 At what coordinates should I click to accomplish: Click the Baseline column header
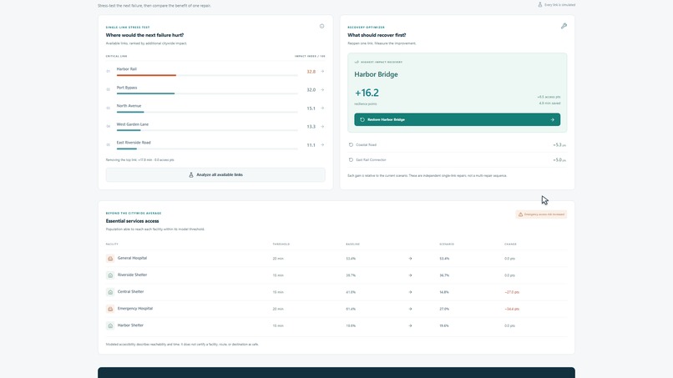353,244
